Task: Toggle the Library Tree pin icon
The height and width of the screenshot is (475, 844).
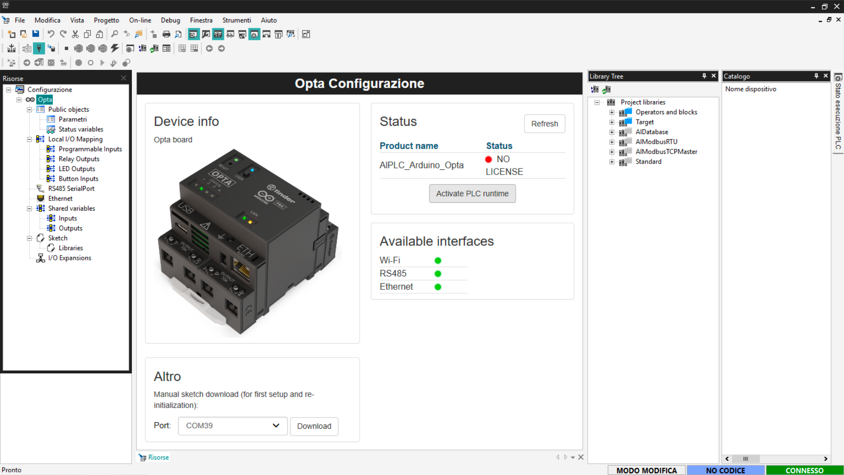Action: pyautogui.click(x=704, y=76)
